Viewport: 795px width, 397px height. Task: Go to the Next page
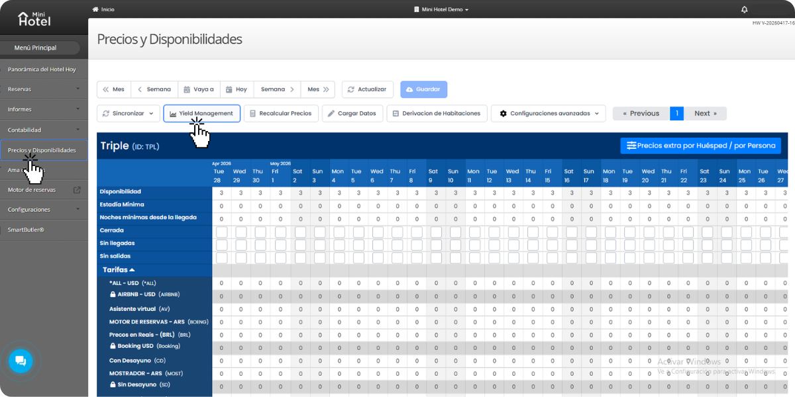(x=706, y=113)
